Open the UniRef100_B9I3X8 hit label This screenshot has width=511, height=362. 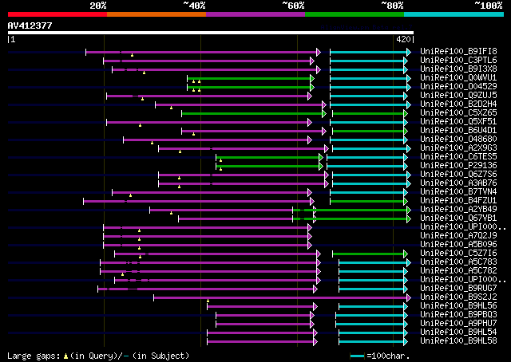click(x=458, y=69)
